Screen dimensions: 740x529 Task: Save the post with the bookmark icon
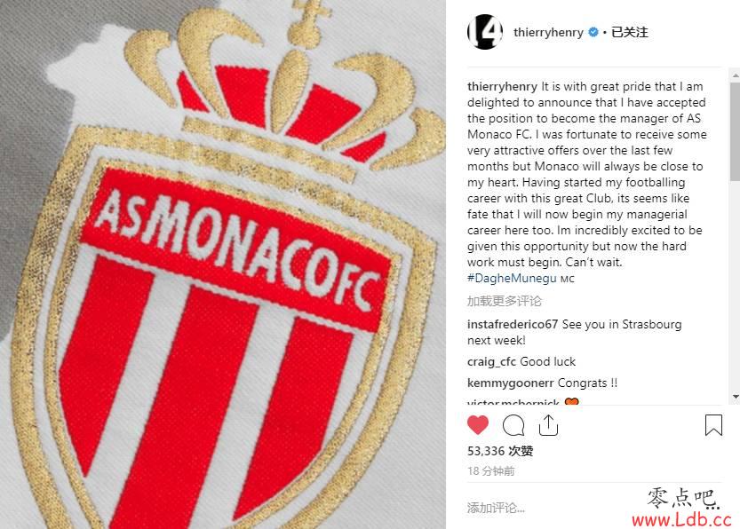(713, 425)
